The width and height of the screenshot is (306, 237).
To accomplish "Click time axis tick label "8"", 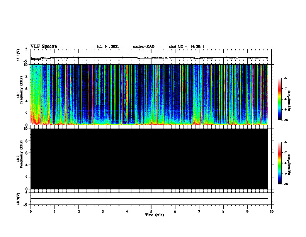I will 223,211.
